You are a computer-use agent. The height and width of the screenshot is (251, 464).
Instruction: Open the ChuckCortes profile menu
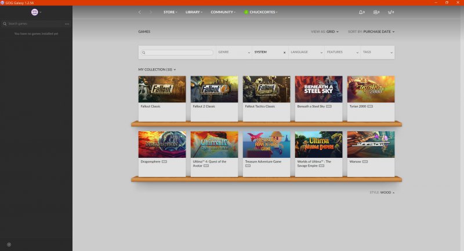tap(260, 12)
